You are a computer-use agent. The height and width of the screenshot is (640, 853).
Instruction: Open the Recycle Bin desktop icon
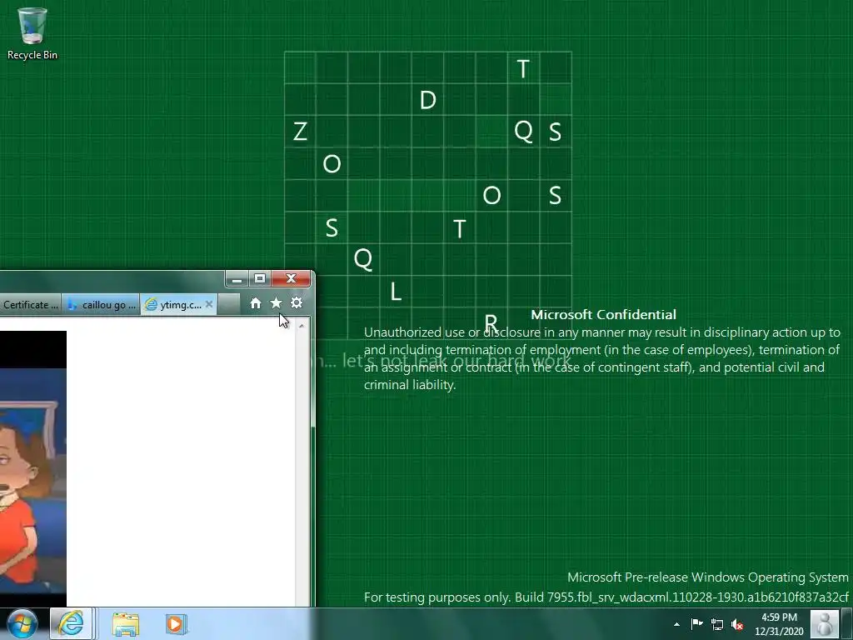pos(32,33)
